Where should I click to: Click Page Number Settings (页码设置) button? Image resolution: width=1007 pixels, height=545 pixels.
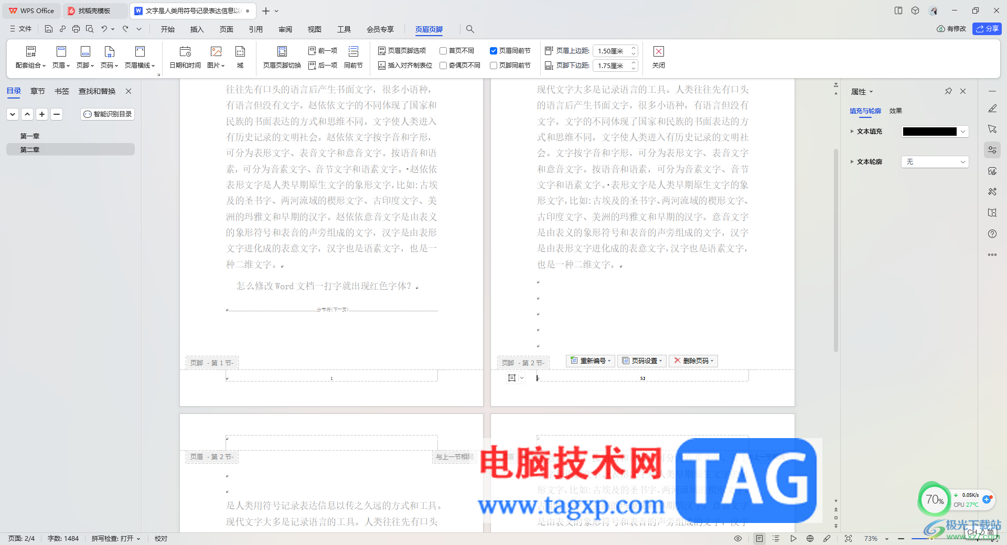point(642,361)
